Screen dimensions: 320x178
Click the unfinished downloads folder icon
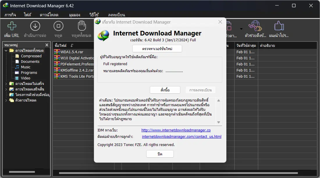[12, 83]
